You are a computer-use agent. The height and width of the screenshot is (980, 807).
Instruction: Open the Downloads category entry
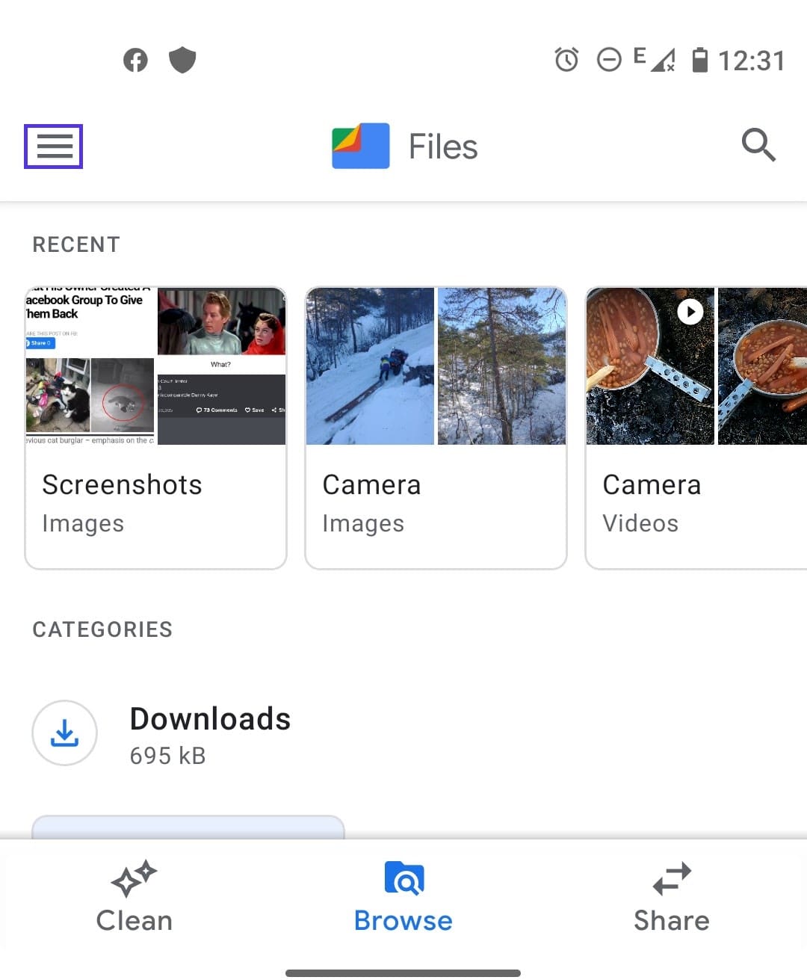[210, 733]
